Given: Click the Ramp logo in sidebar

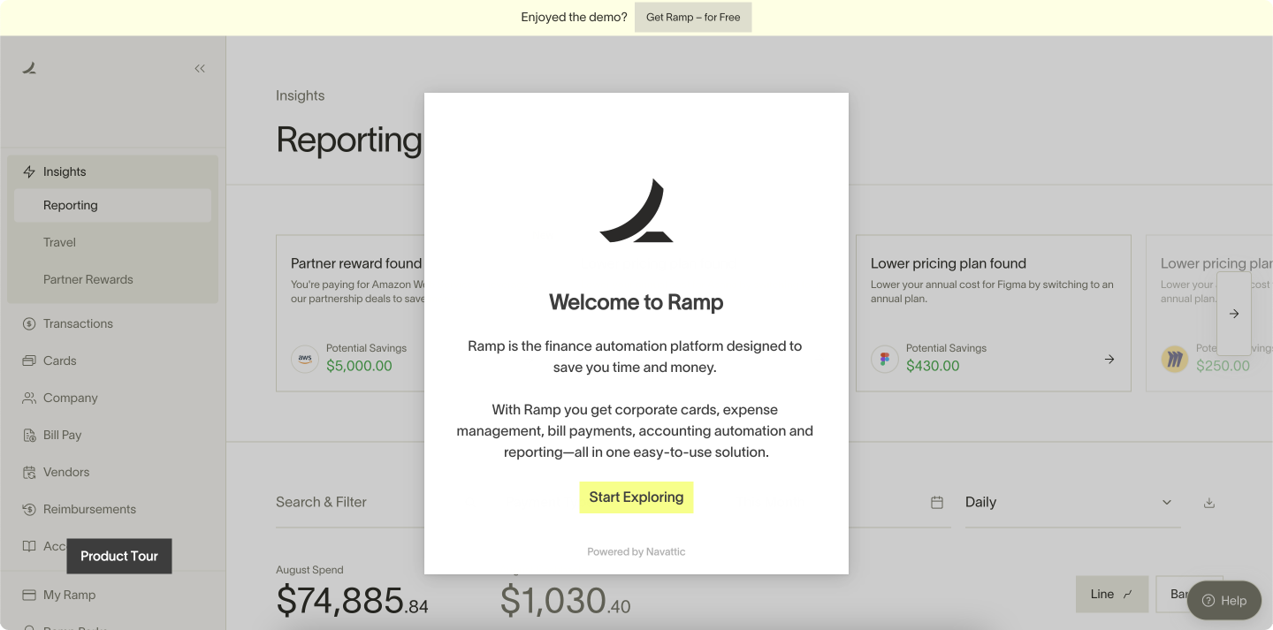Looking at the screenshot, I should coord(29,68).
